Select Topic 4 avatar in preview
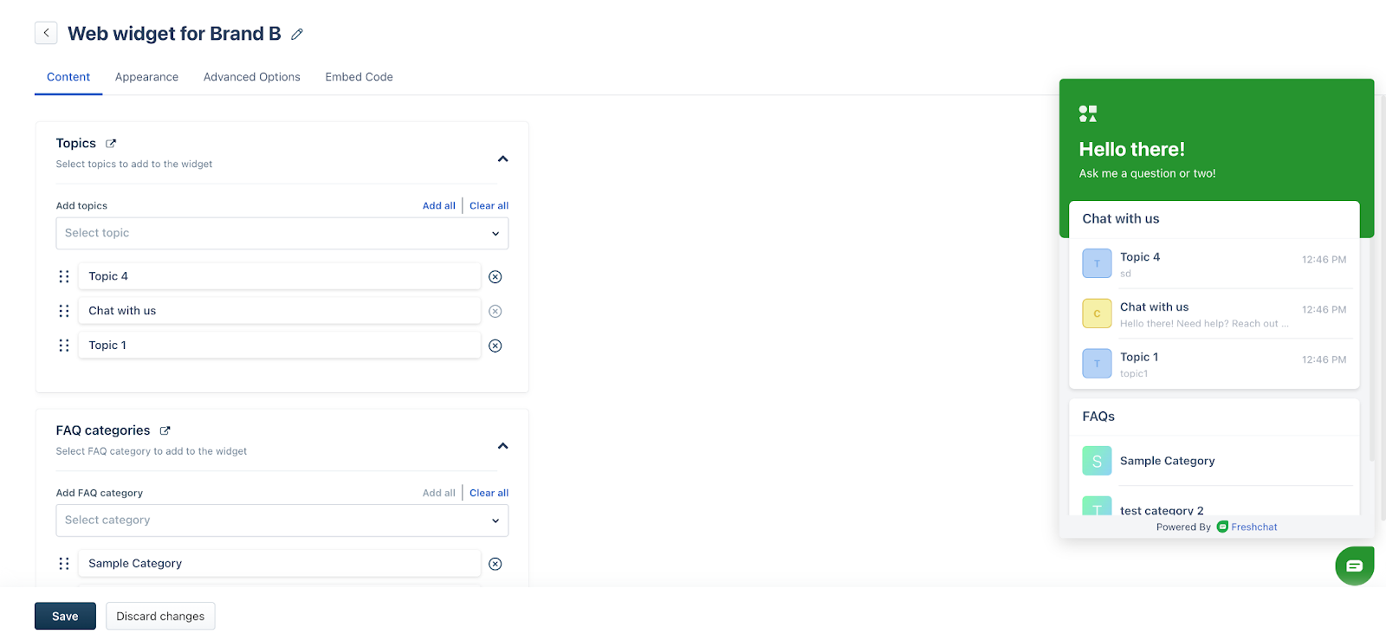1386x640 pixels. 1097,263
